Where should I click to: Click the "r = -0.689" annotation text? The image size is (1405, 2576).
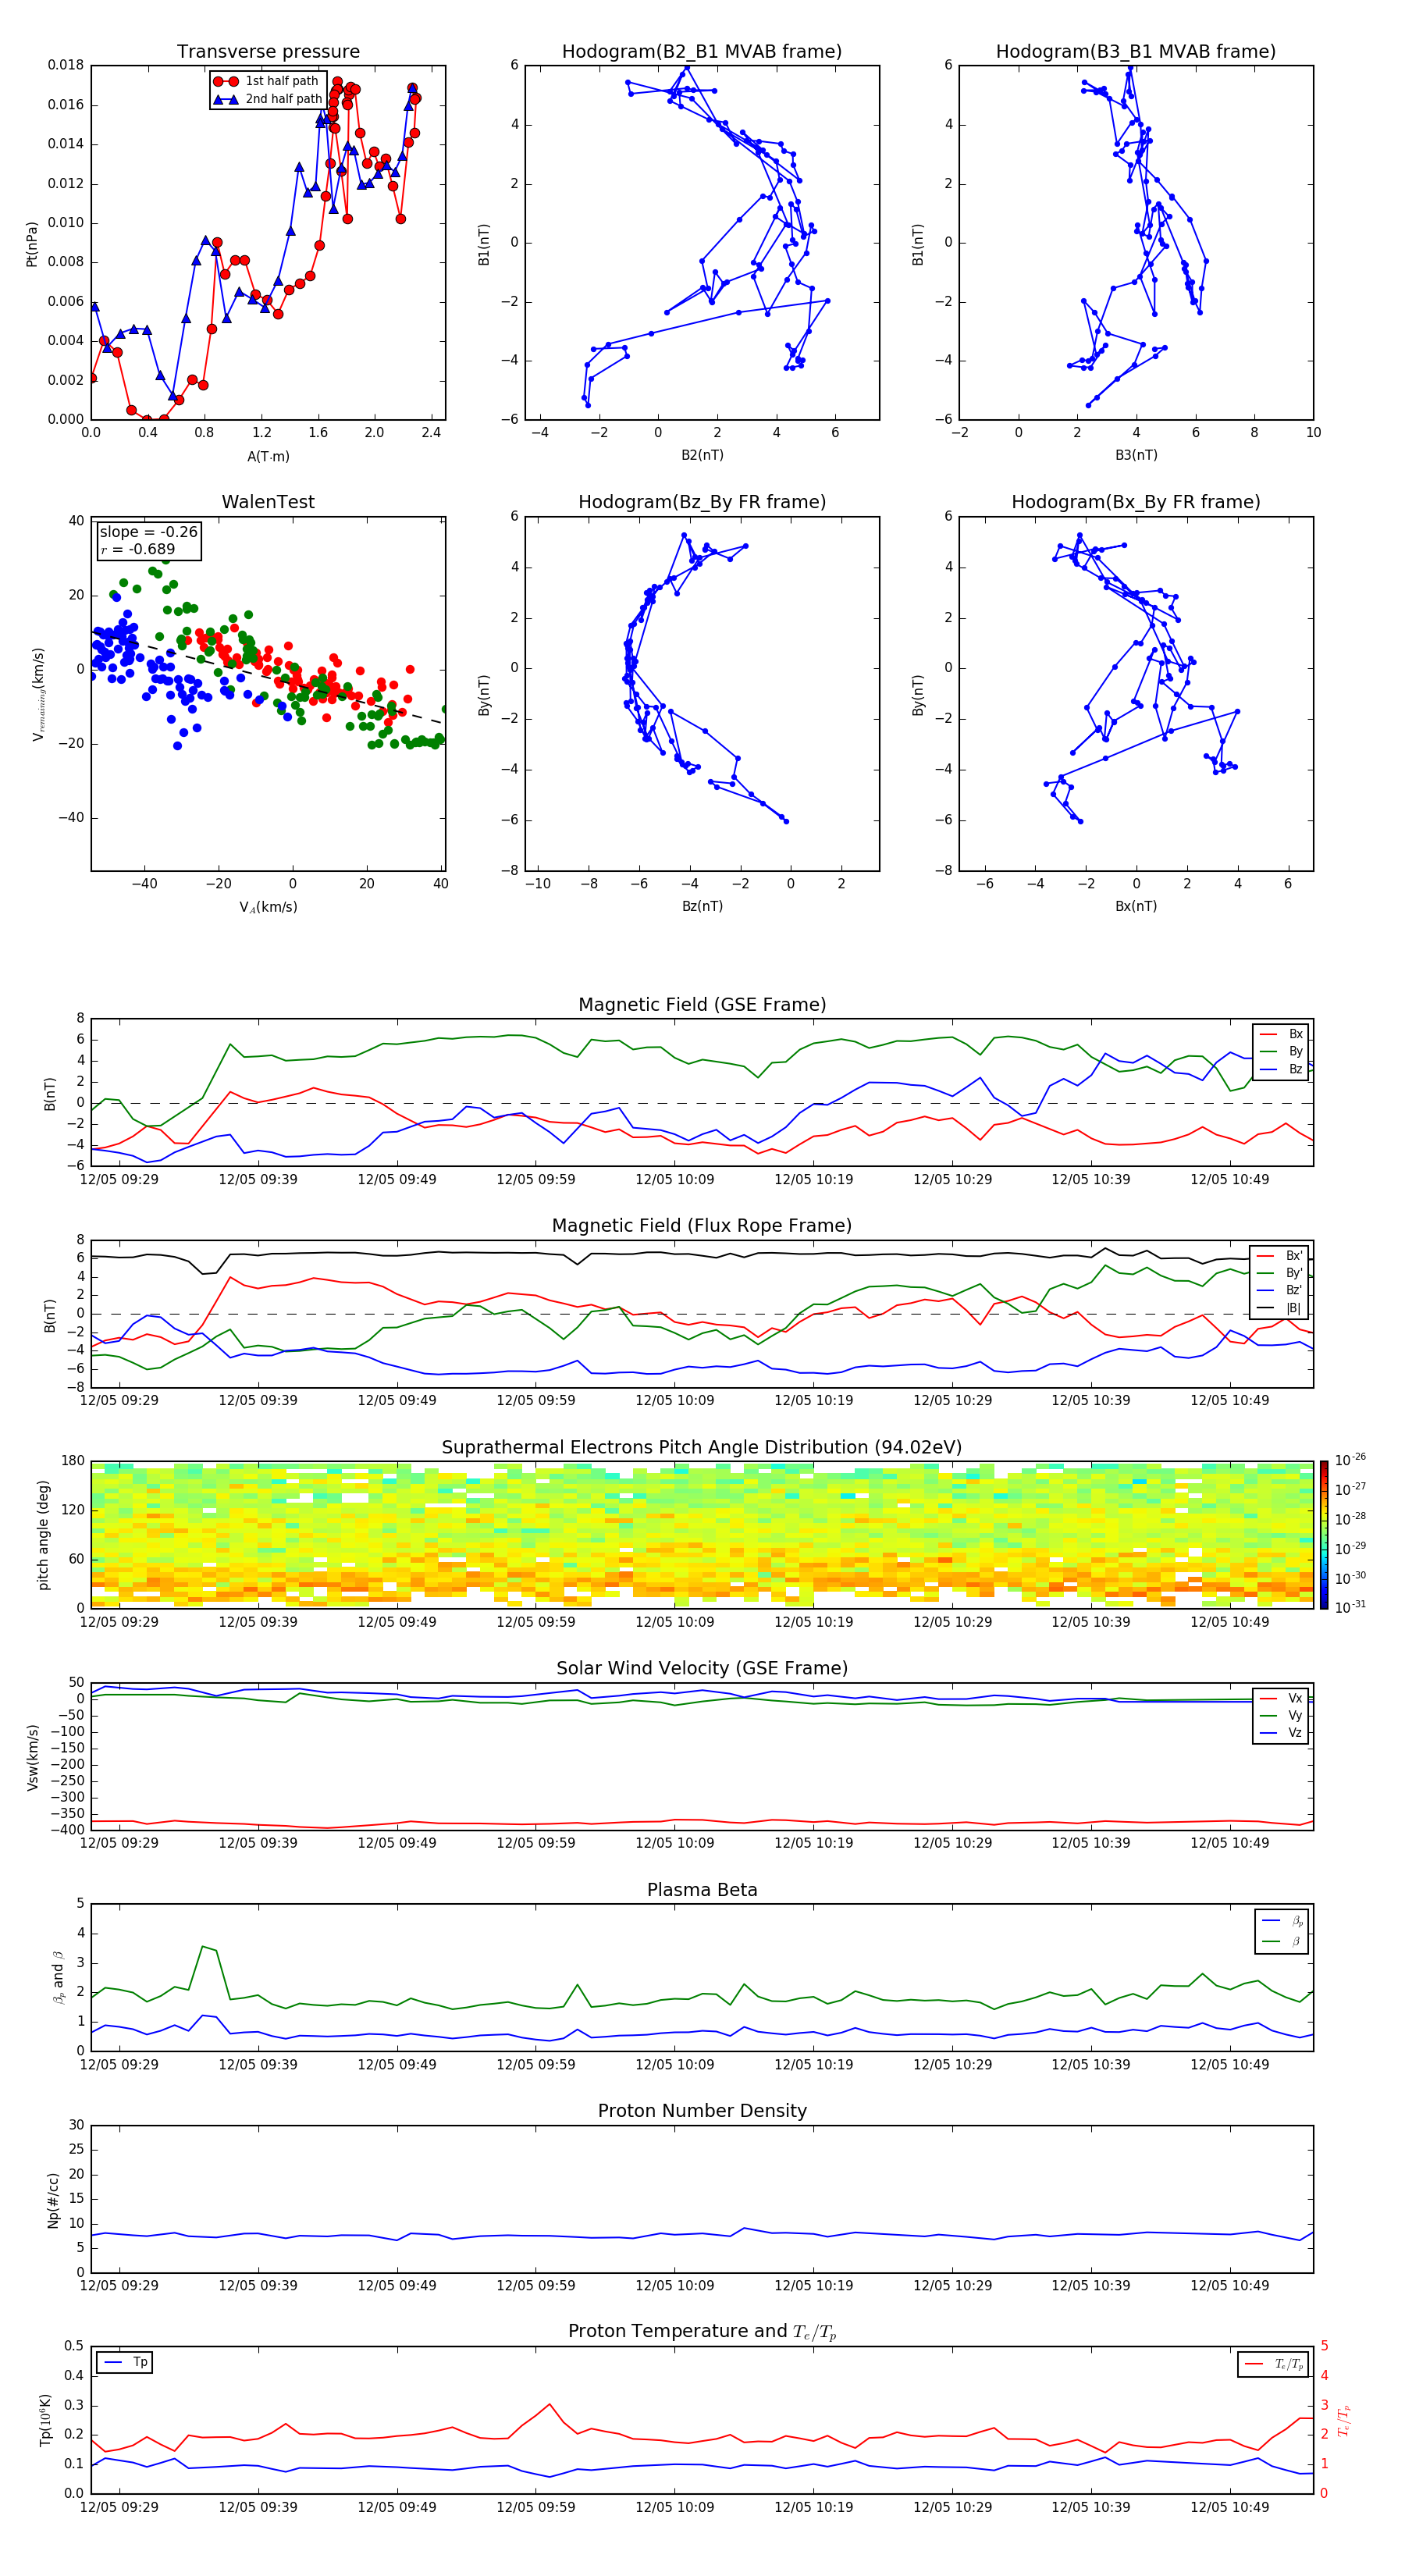(x=137, y=549)
